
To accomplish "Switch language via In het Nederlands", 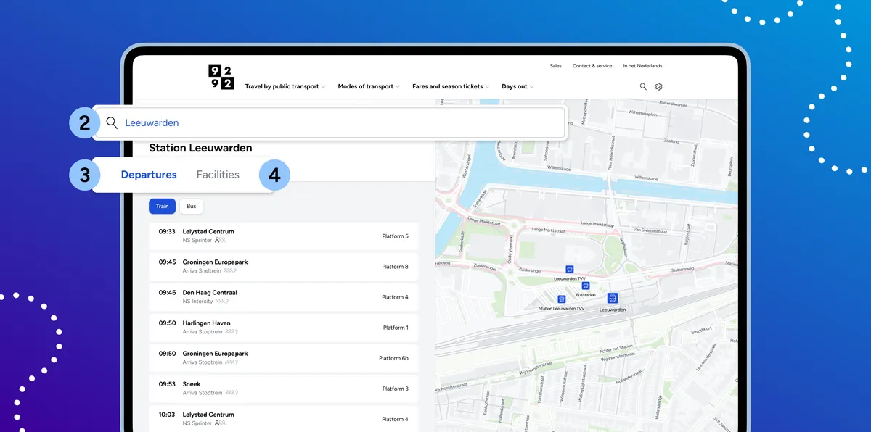I will click(642, 66).
